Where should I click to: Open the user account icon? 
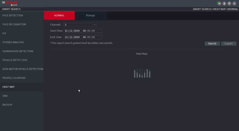click(x=224, y=3)
